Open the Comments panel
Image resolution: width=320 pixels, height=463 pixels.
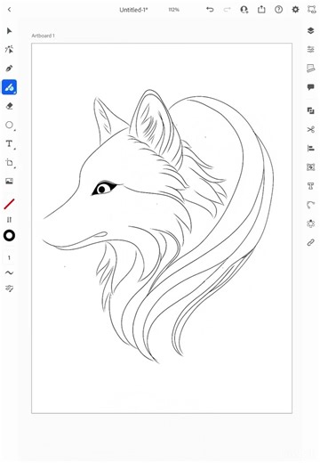(310, 87)
